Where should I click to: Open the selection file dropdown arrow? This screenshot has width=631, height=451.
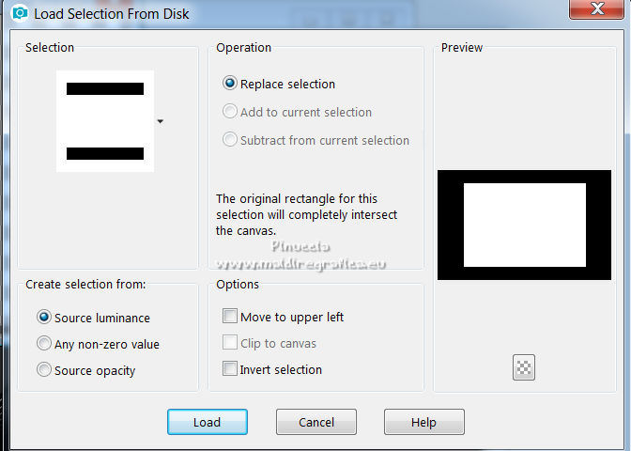(x=161, y=121)
